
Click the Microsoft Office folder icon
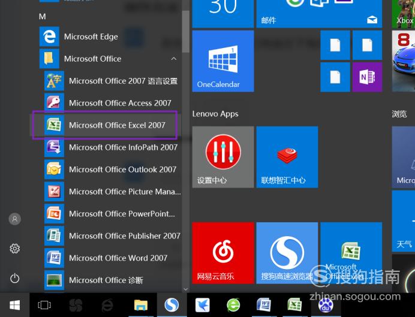point(49,59)
